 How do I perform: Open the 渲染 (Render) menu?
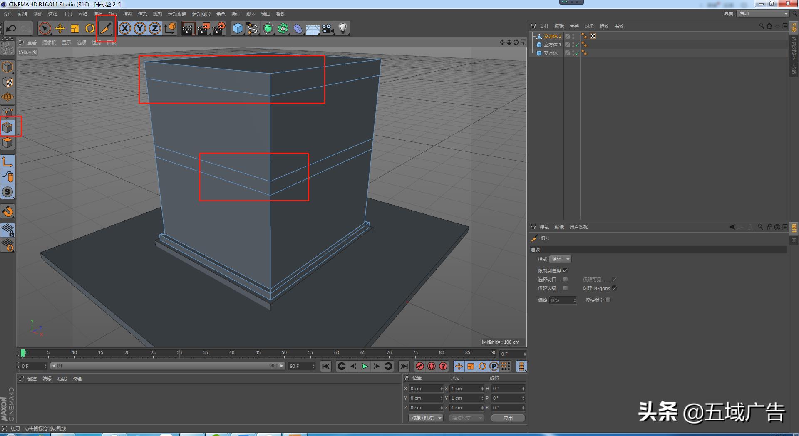point(143,14)
